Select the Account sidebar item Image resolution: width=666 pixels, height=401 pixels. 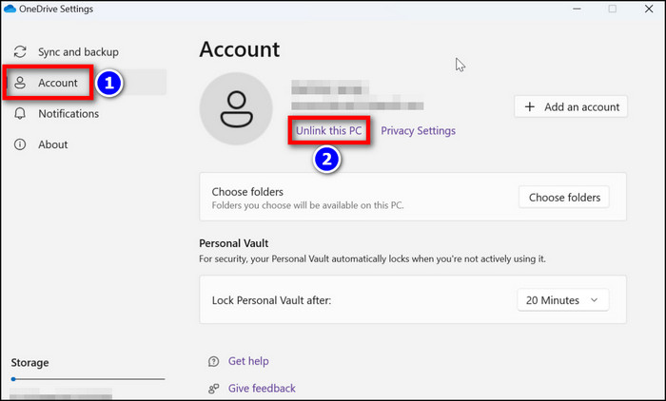[x=87, y=83]
